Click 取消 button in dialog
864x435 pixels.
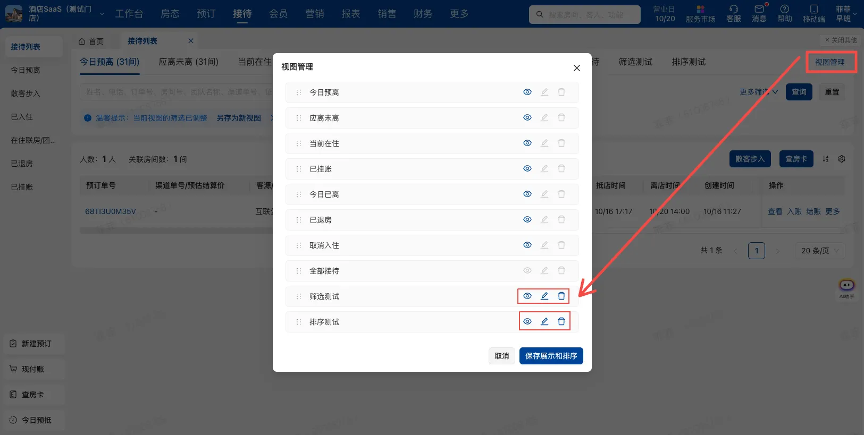pyautogui.click(x=502, y=356)
